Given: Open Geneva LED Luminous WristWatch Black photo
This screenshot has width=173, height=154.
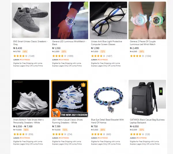Looking at the screenshot, I should tap(69, 20).
